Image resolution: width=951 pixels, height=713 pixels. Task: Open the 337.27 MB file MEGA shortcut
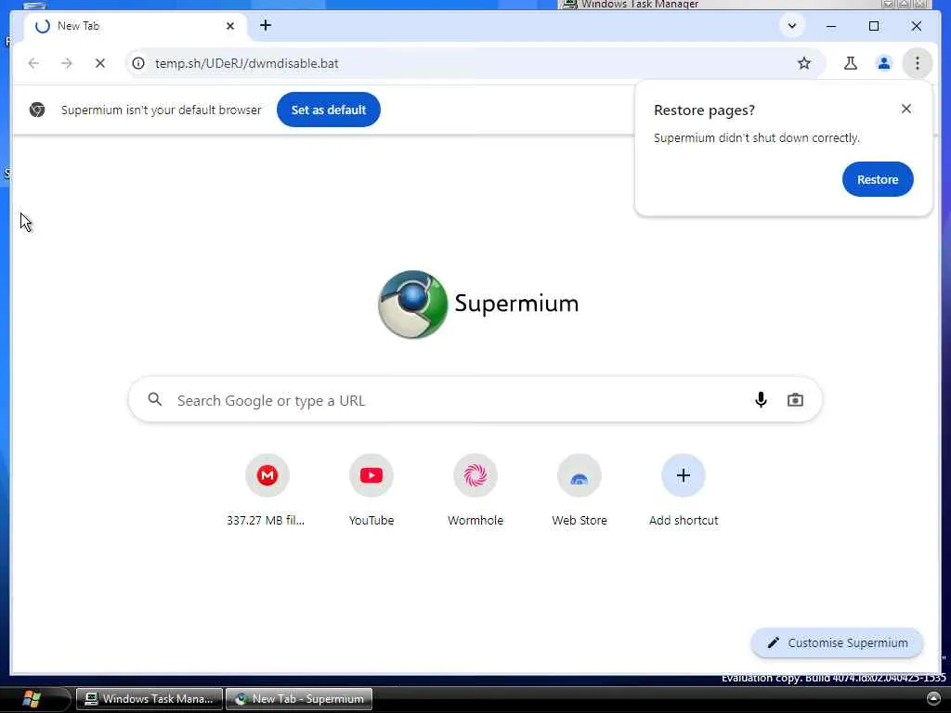267,490
